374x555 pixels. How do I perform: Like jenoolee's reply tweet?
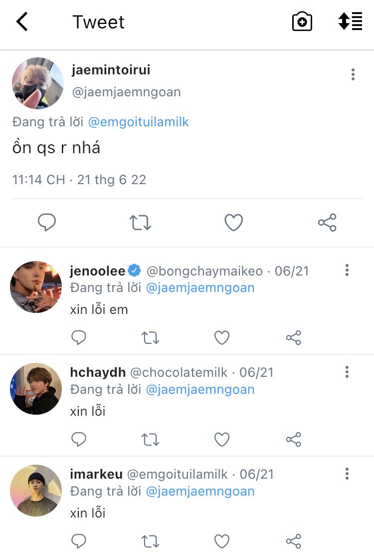[222, 338]
